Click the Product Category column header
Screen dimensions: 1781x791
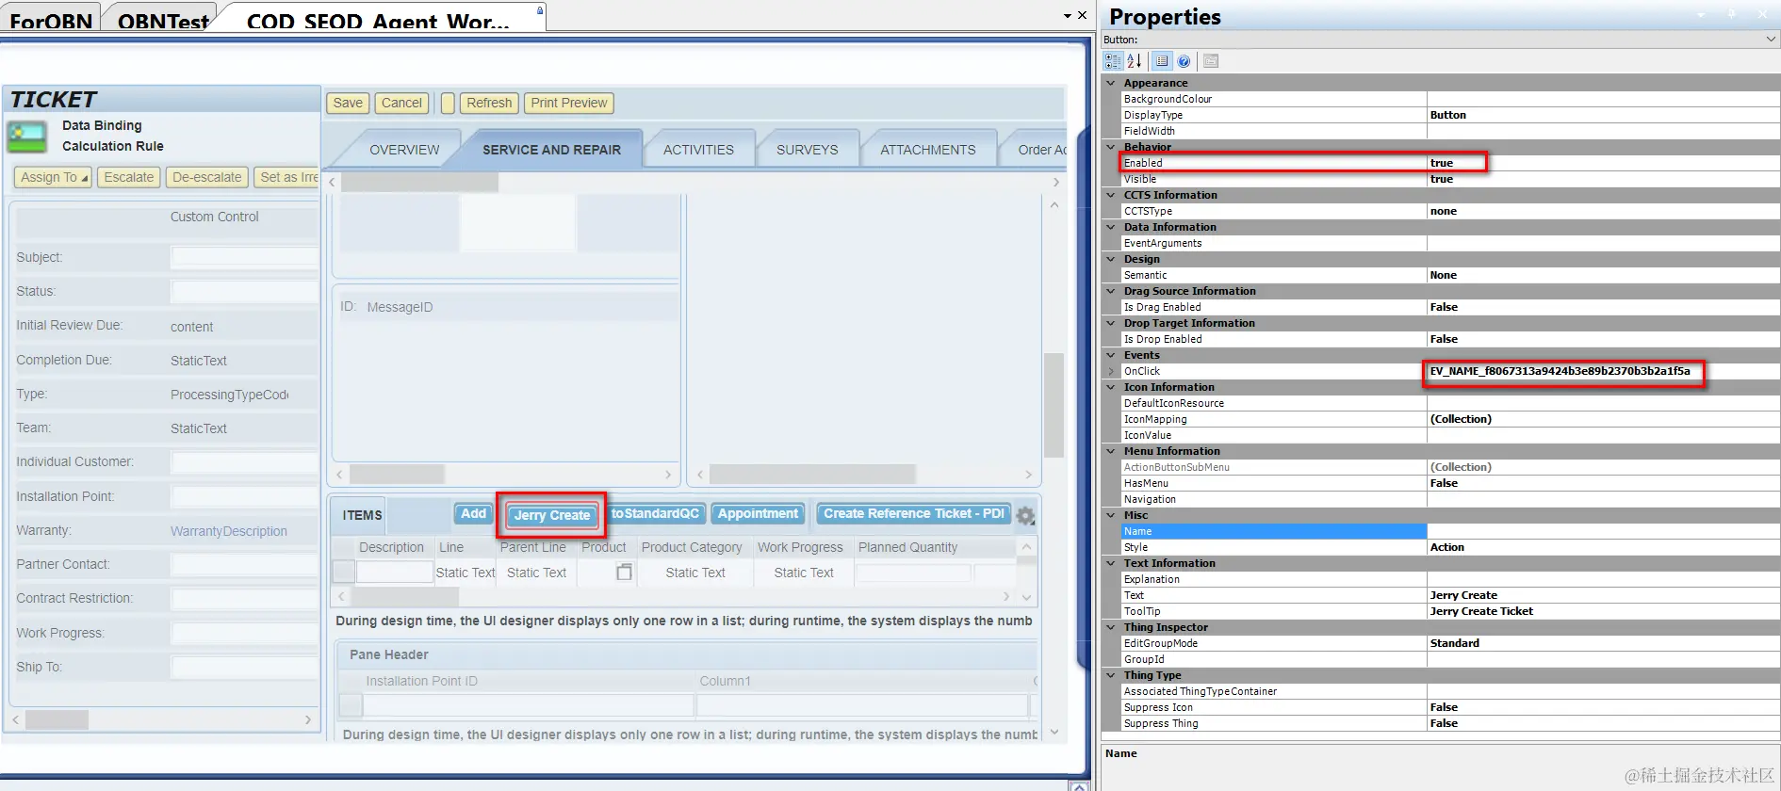[x=692, y=547]
